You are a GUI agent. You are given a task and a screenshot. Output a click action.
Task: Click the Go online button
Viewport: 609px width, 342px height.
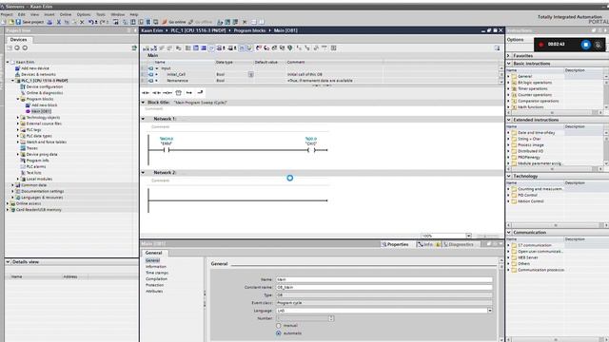click(x=174, y=22)
